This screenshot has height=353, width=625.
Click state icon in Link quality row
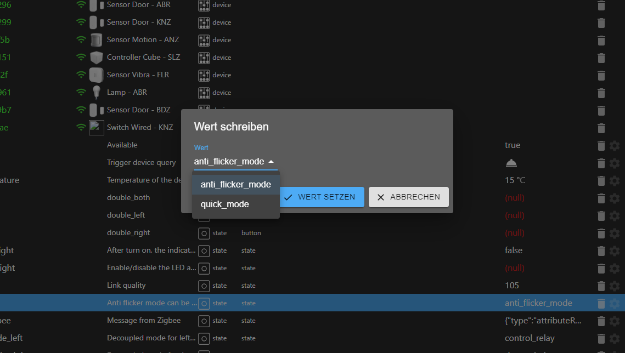pos(204,286)
